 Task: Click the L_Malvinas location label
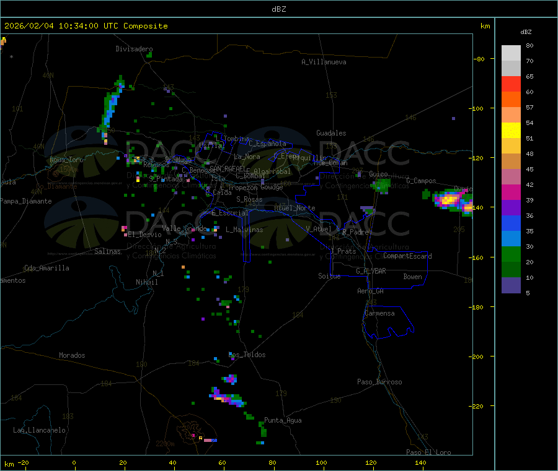(244, 230)
